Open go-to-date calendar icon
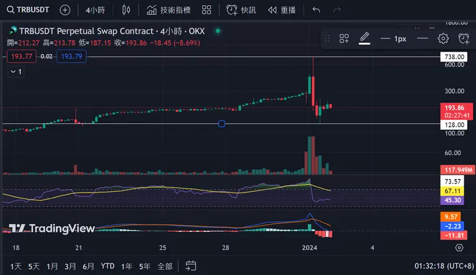476x275 pixels. click(x=190, y=266)
